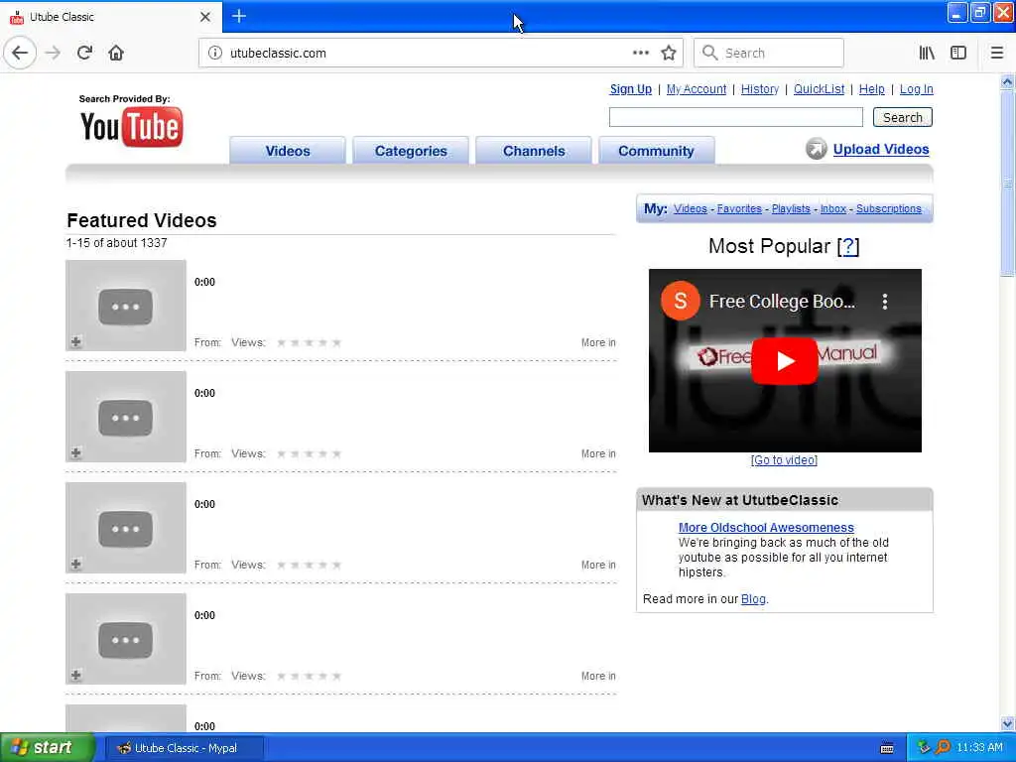
Task: Open the third featured video thumbnail
Action: point(126,528)
